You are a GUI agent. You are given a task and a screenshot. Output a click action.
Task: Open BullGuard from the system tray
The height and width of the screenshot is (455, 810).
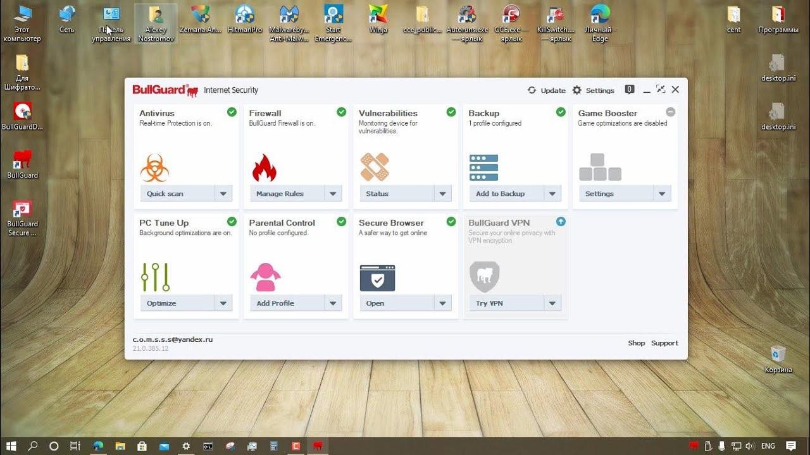(694, 446)
